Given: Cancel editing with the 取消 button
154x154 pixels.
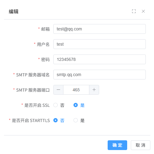Looking at the screenshot, I should (x=141, y=145).
